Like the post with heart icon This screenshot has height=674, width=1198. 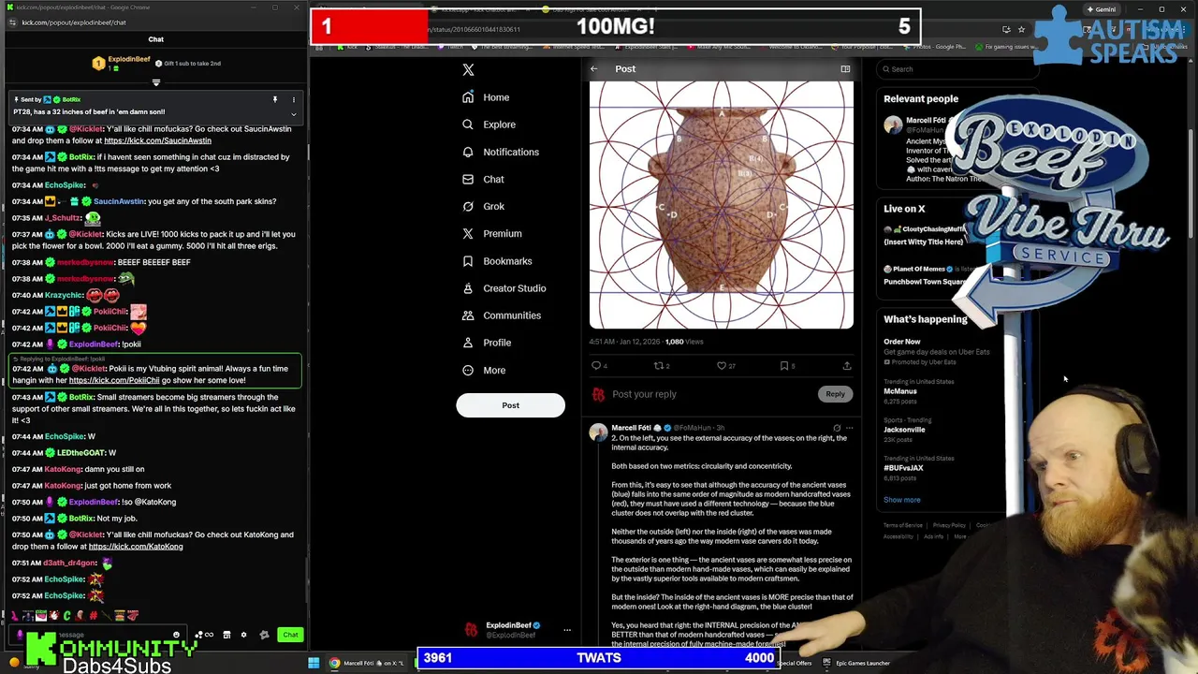point(722,366)
